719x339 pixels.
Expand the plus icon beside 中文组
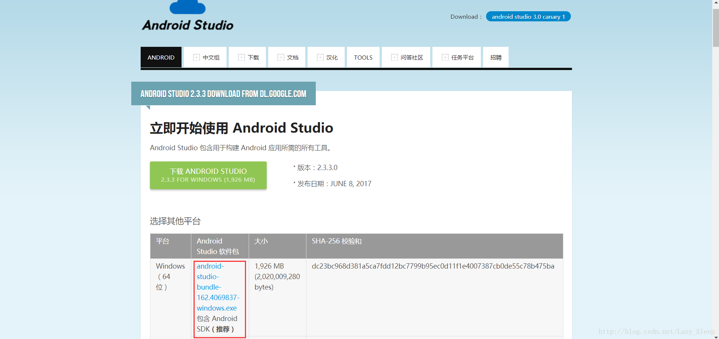[196, 57]
